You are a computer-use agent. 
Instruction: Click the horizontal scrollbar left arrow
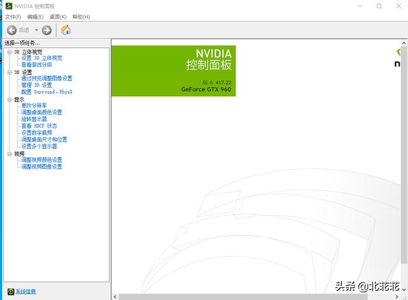tap(115, 297)
